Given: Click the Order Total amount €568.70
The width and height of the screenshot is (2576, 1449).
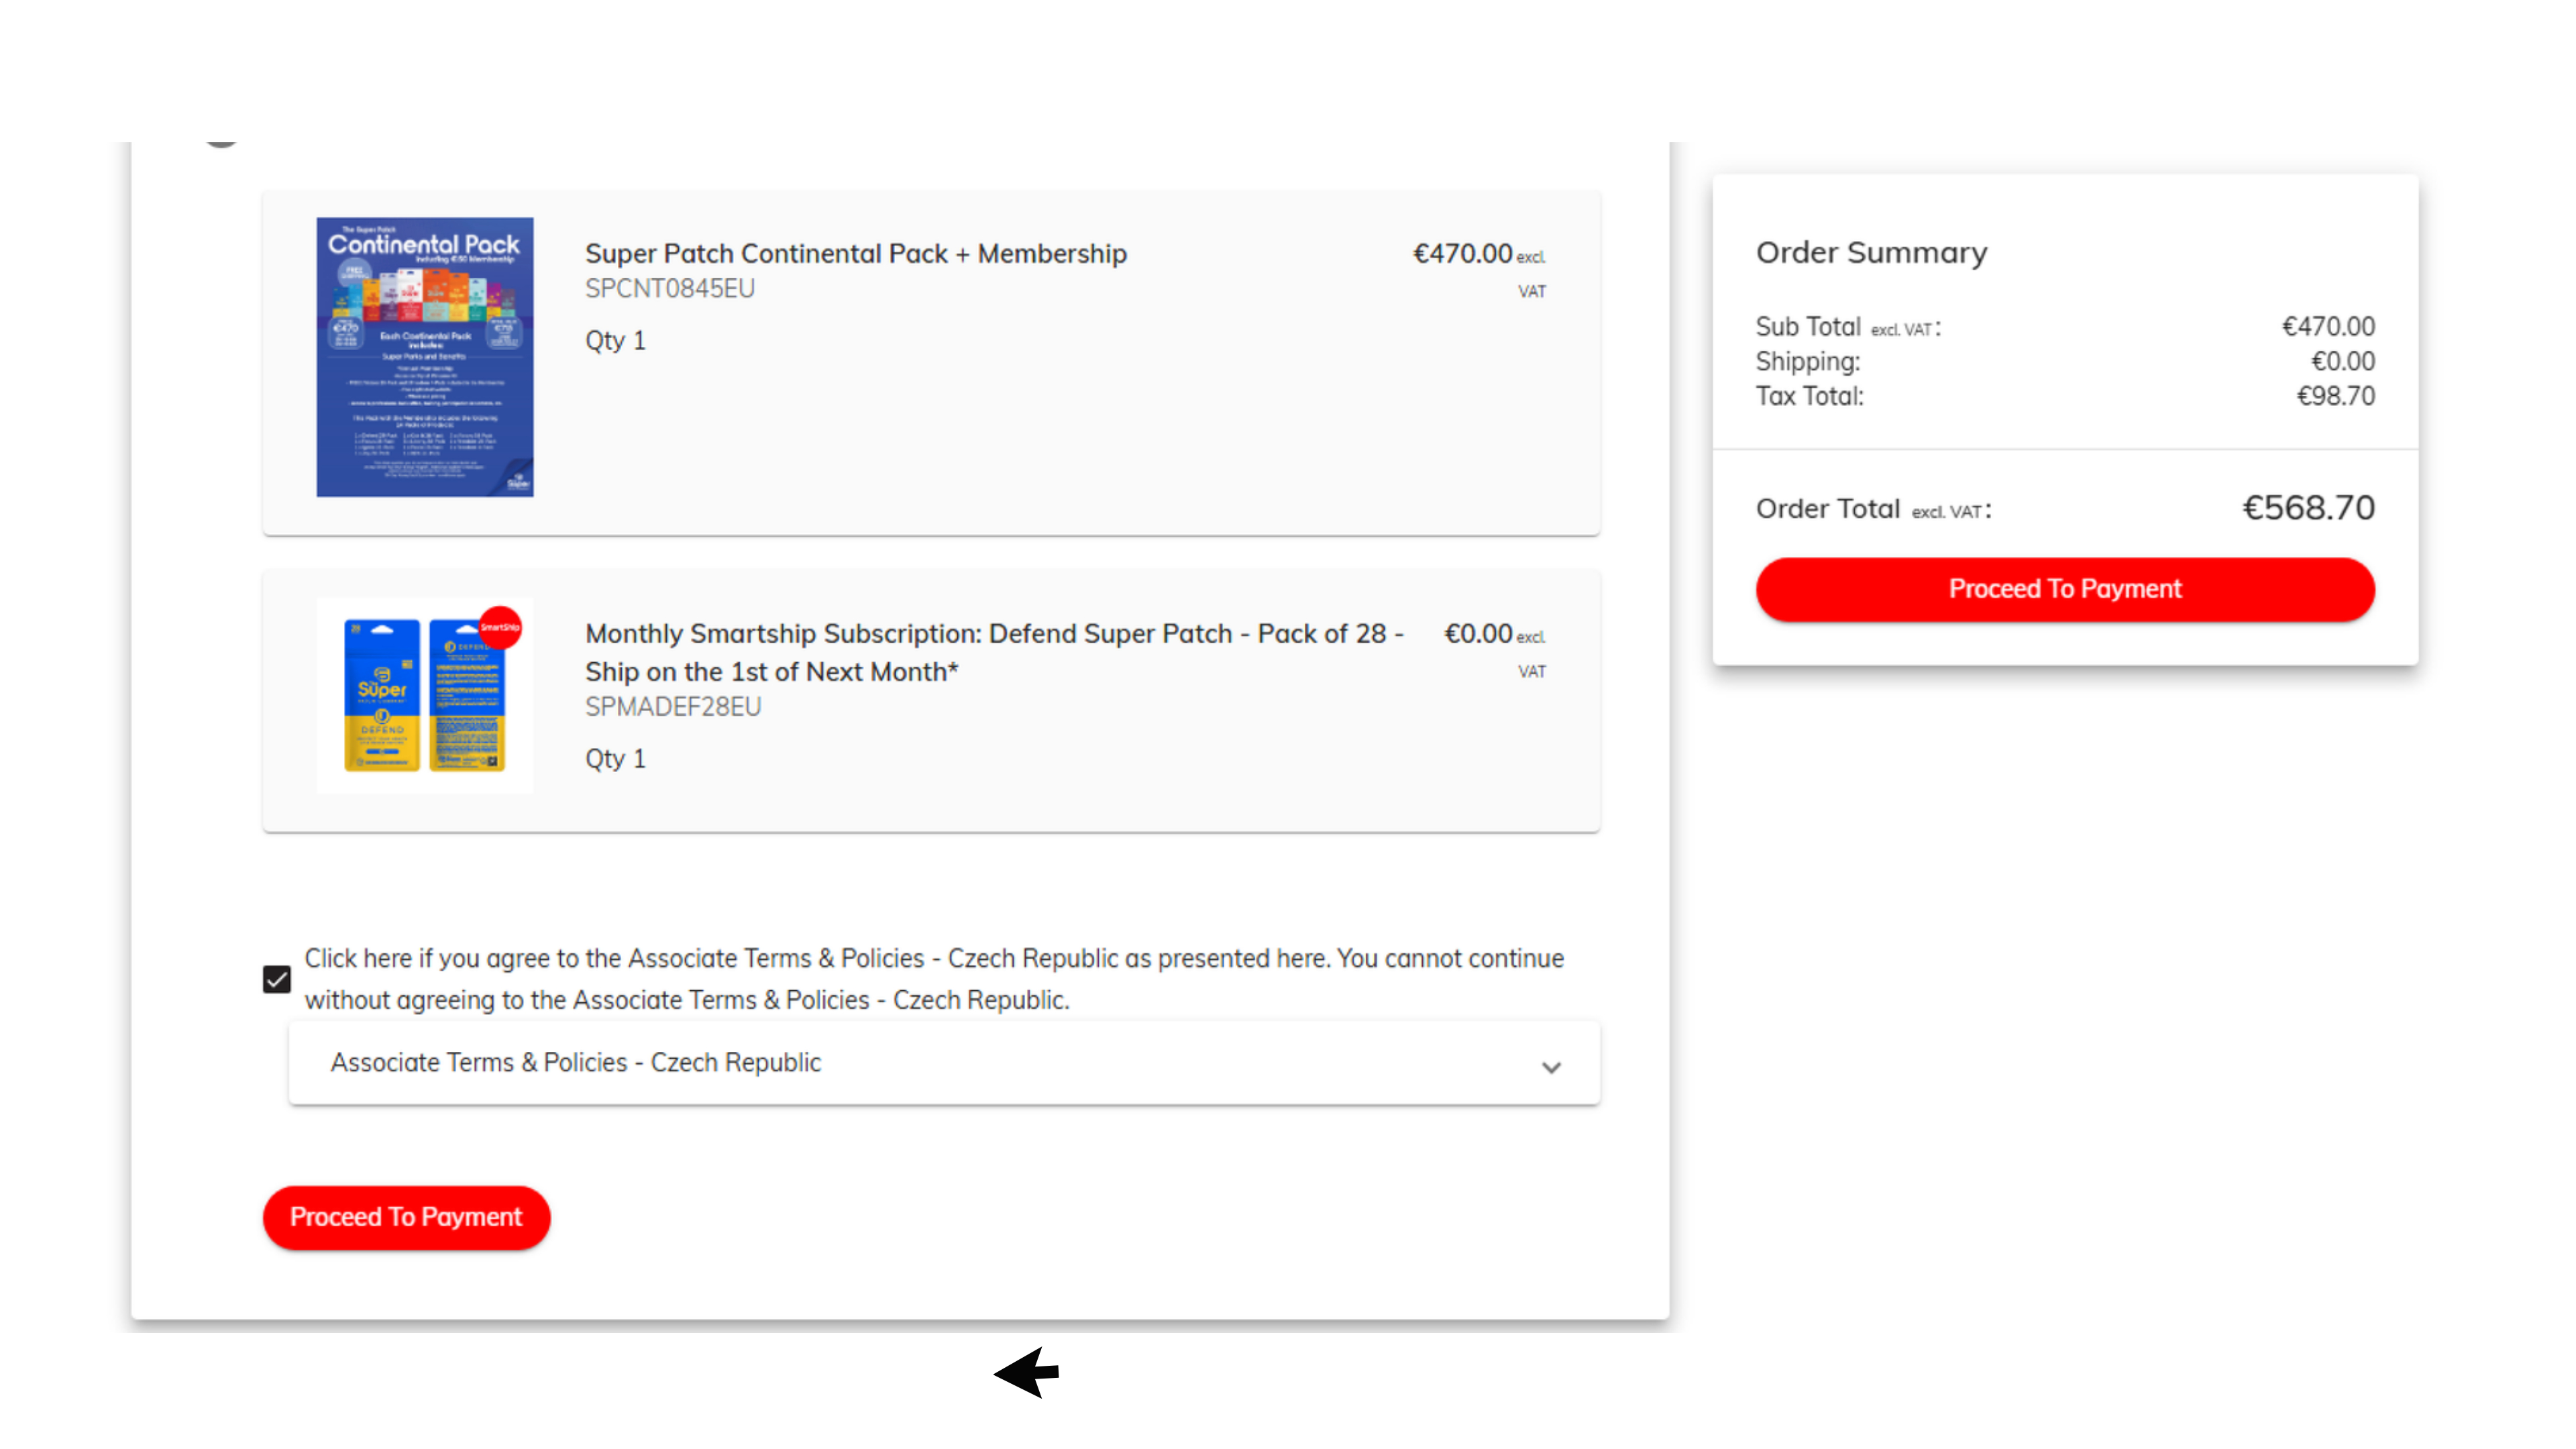Looking at the screenshot, I should pos(2309,508).
